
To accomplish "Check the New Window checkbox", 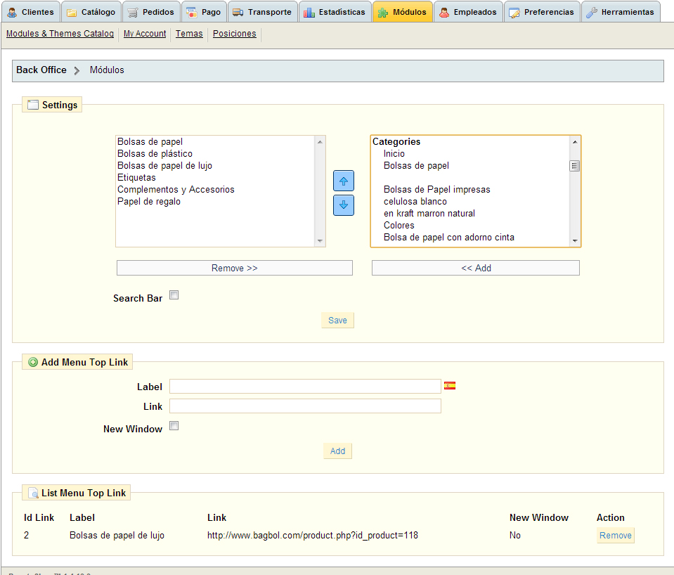I will [x=174, y=426].
